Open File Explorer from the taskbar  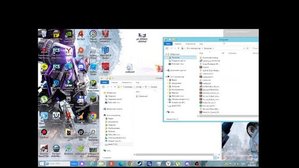(x=102, y=164)
